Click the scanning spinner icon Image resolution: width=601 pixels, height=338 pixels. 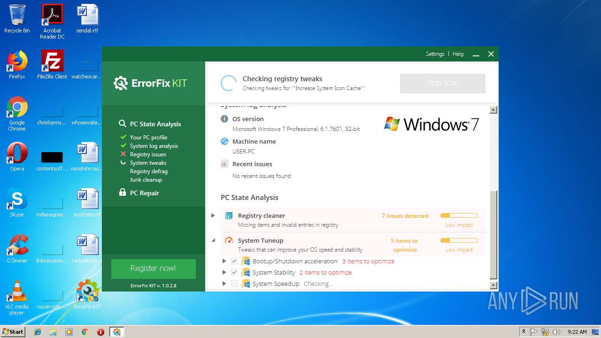tap(229, 83)
